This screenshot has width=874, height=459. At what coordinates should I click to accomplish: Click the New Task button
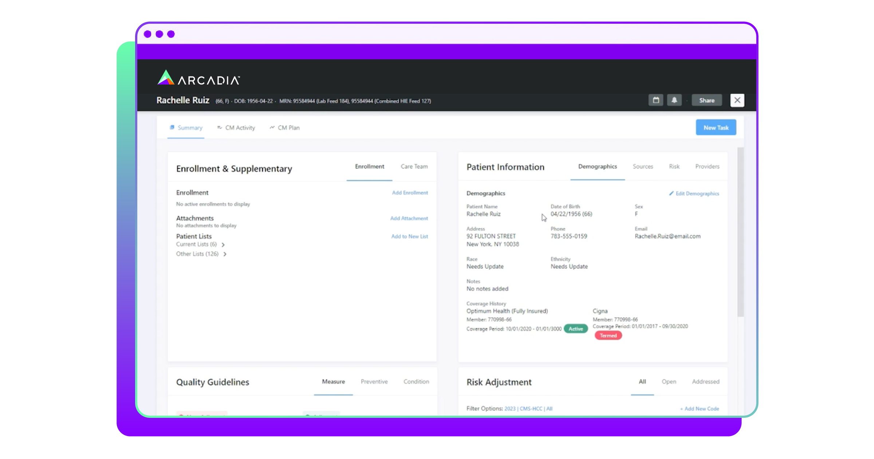coord(716,127)
